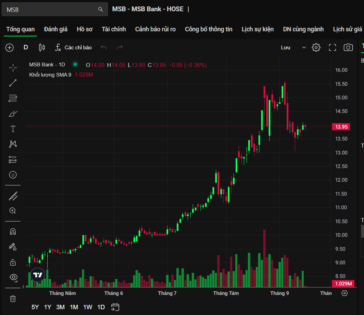Activate the ruler measure tool
The image size is (364, 315).
point(13,196)
